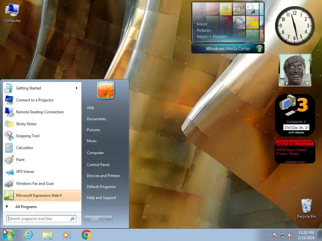Open Music from the Start menu

point(92,141)
